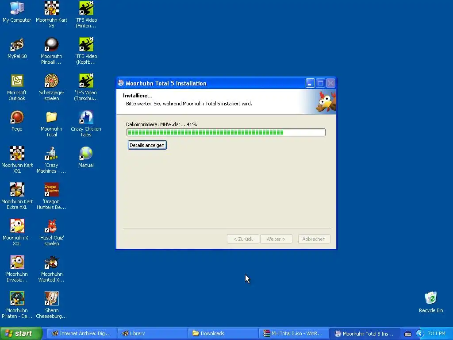Switch to Library taskbar window
Screen dimensions: 453x340
click(x=152, y=333)
